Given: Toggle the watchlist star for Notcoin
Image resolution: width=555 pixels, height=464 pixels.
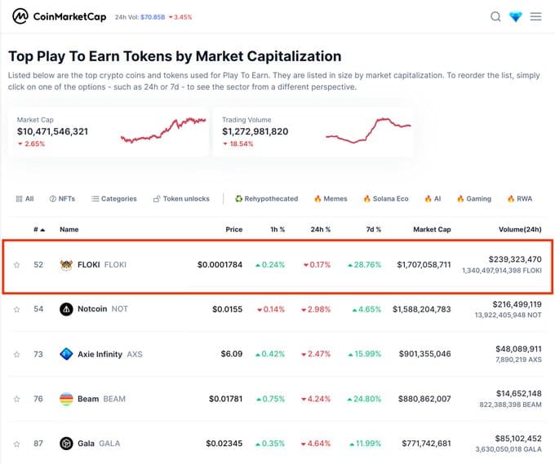Looking at the screenshot, I should coord(16,309).
